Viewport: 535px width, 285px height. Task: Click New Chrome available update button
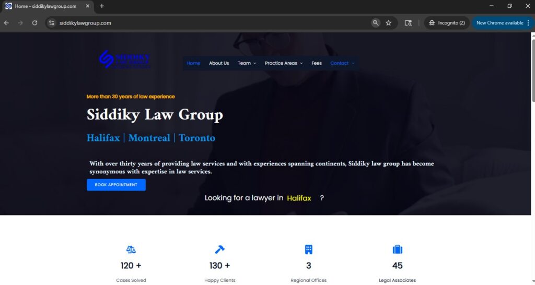(x=499, y=23)
